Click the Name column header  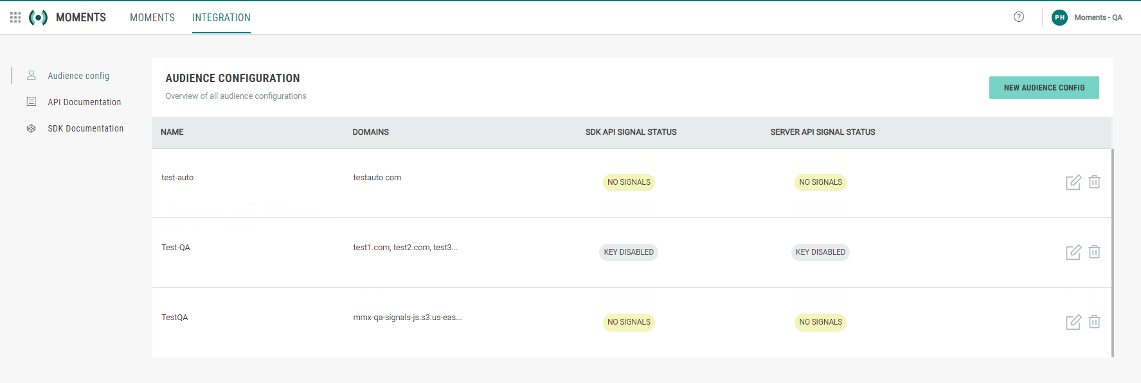pos(172,132)
